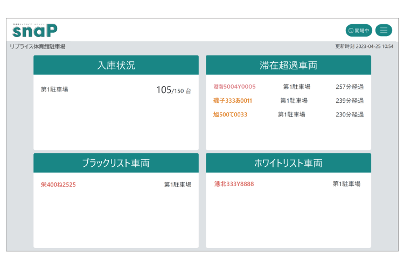The image size is (404, 269).
Task: Select the 滞在超過車両 panel header
Action: click(x=288, y=66)
